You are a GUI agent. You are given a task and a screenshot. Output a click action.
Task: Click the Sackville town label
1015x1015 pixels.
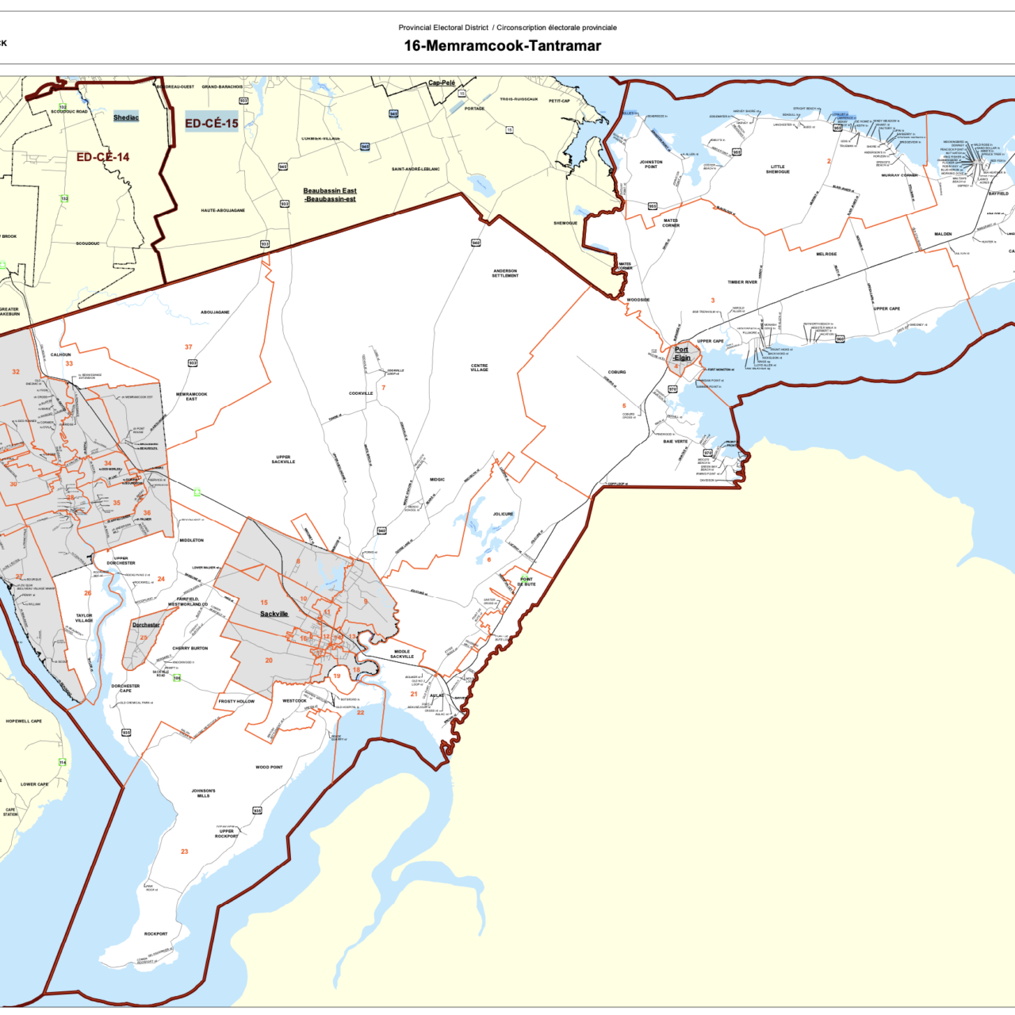point(274,614)
